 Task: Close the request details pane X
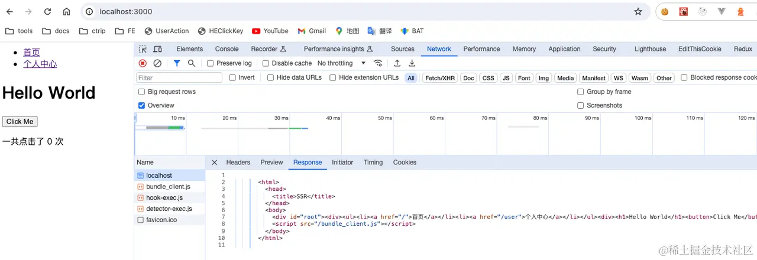tap(214, 162)
